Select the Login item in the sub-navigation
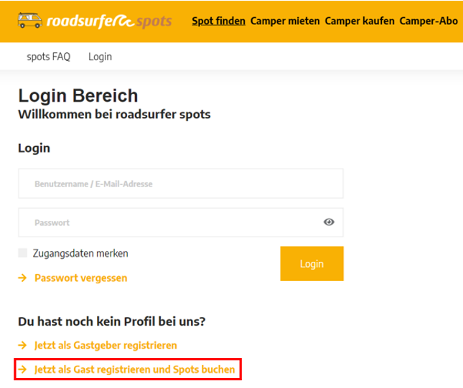 (x=100, y=57)
